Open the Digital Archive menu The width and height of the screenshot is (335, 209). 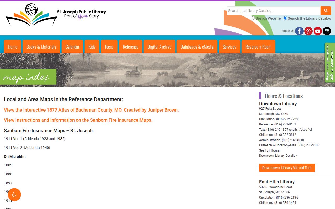[159, 47]
